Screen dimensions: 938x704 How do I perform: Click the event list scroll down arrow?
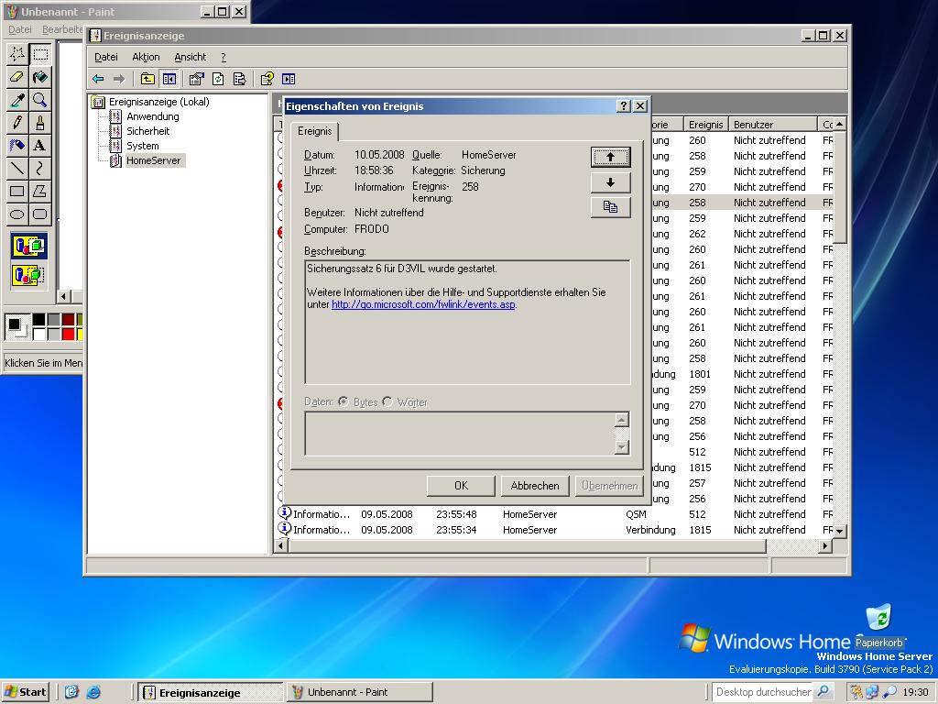[840, 531]
